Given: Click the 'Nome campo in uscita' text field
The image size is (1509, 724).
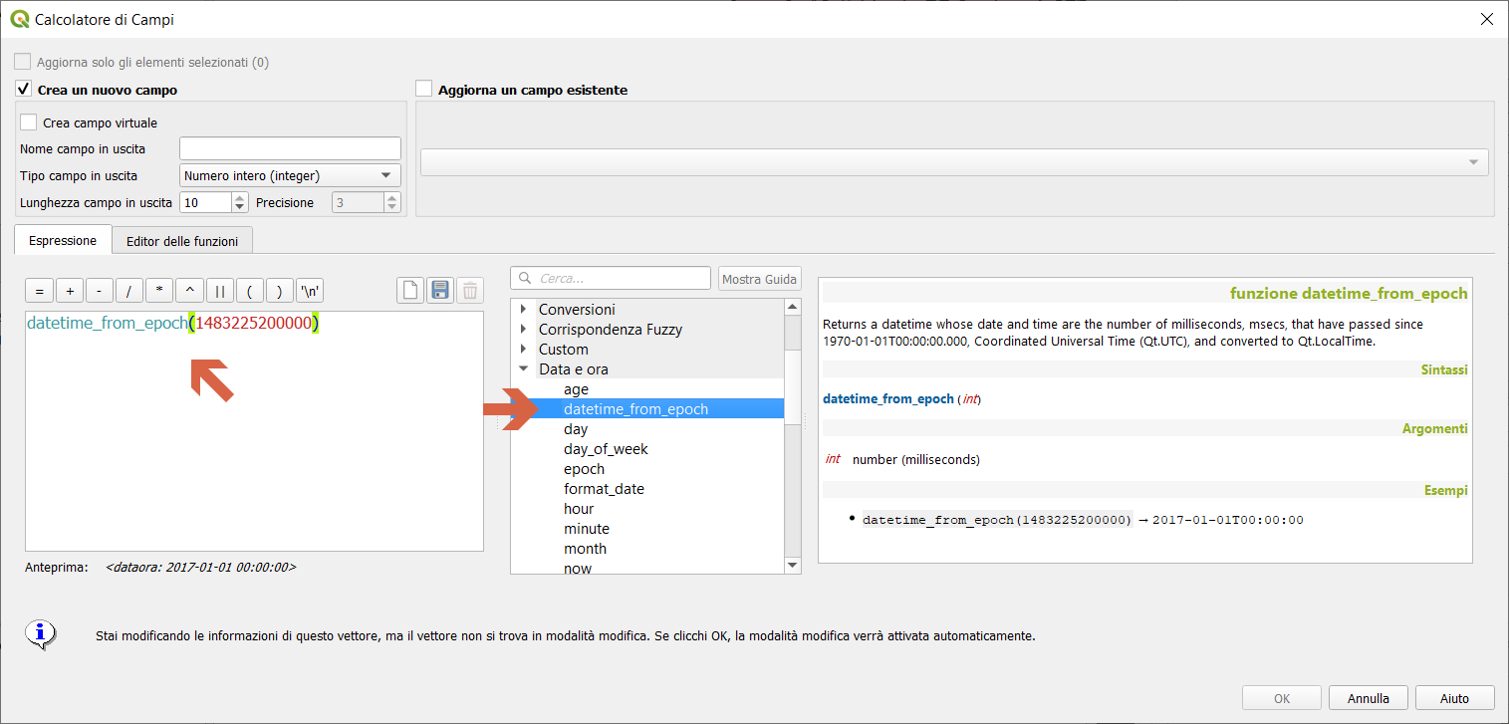Looking at the screenshot, I should pyautogui.click(x=290, y=148).
